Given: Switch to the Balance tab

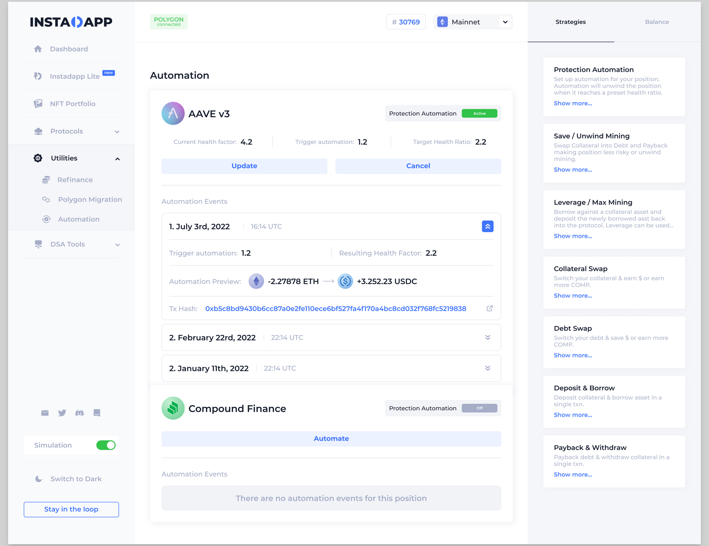Looking at the screenshot, I should (x=657, y=22).
